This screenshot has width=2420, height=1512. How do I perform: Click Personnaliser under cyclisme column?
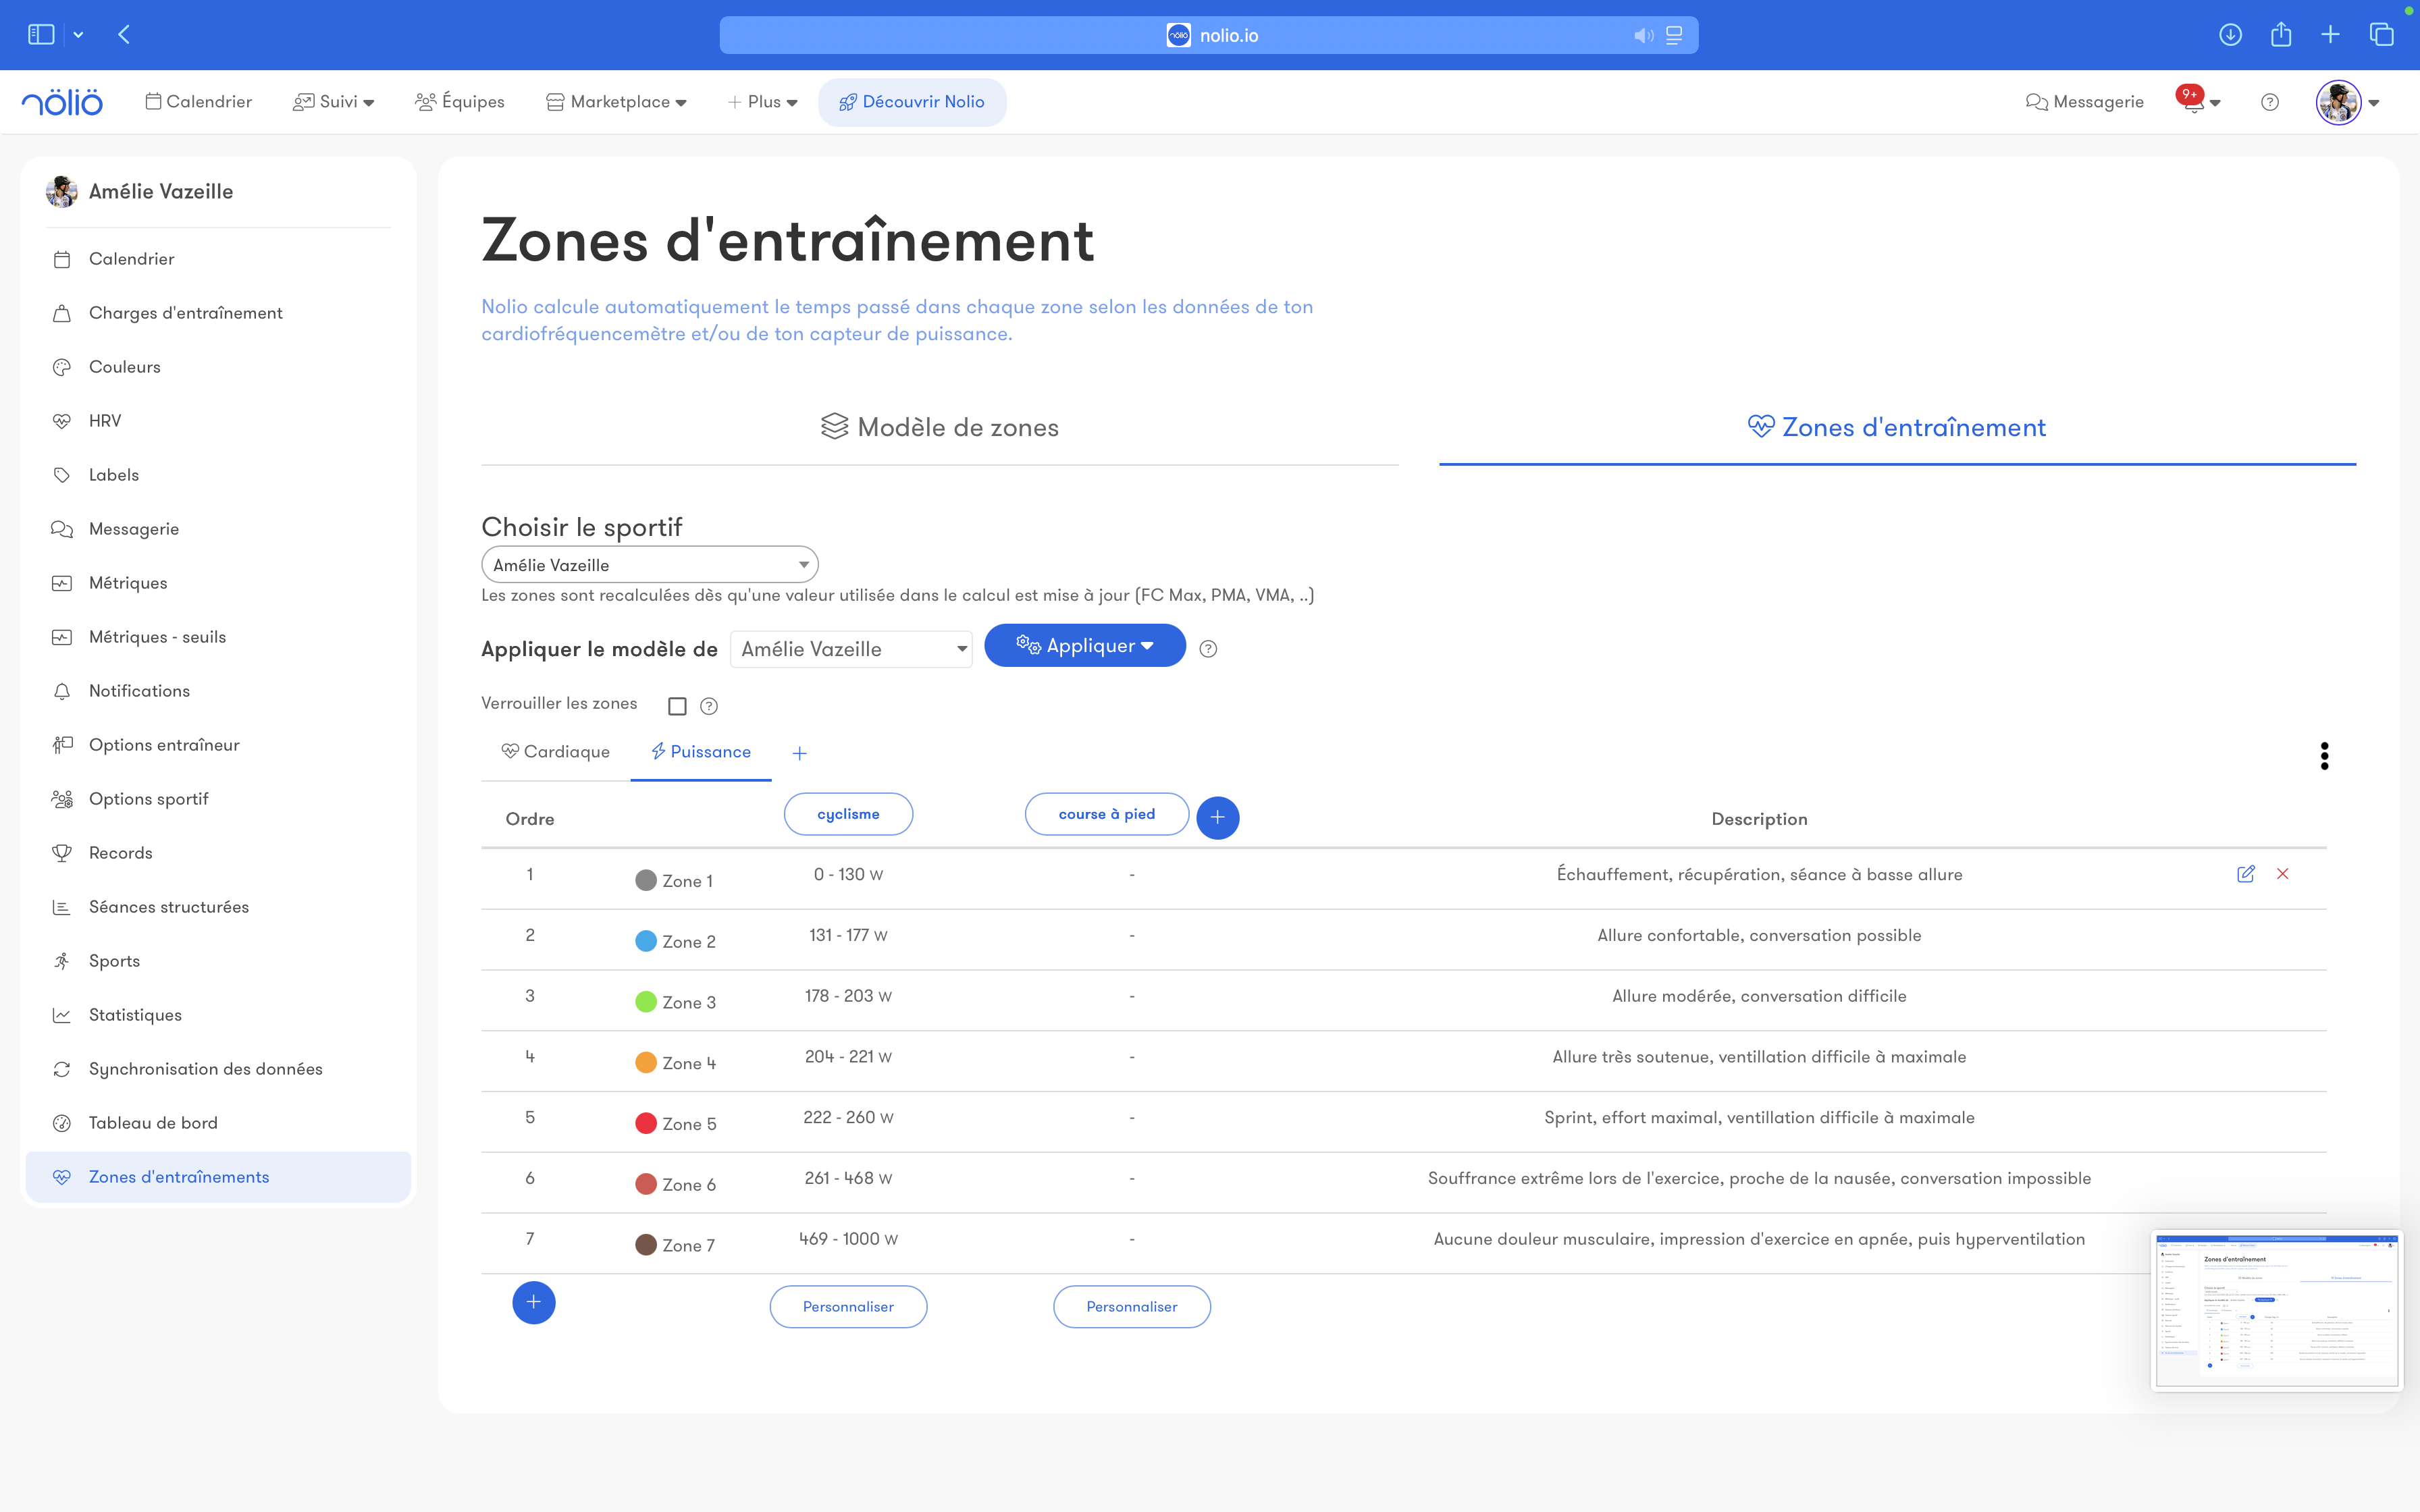tap(848, 1307)
